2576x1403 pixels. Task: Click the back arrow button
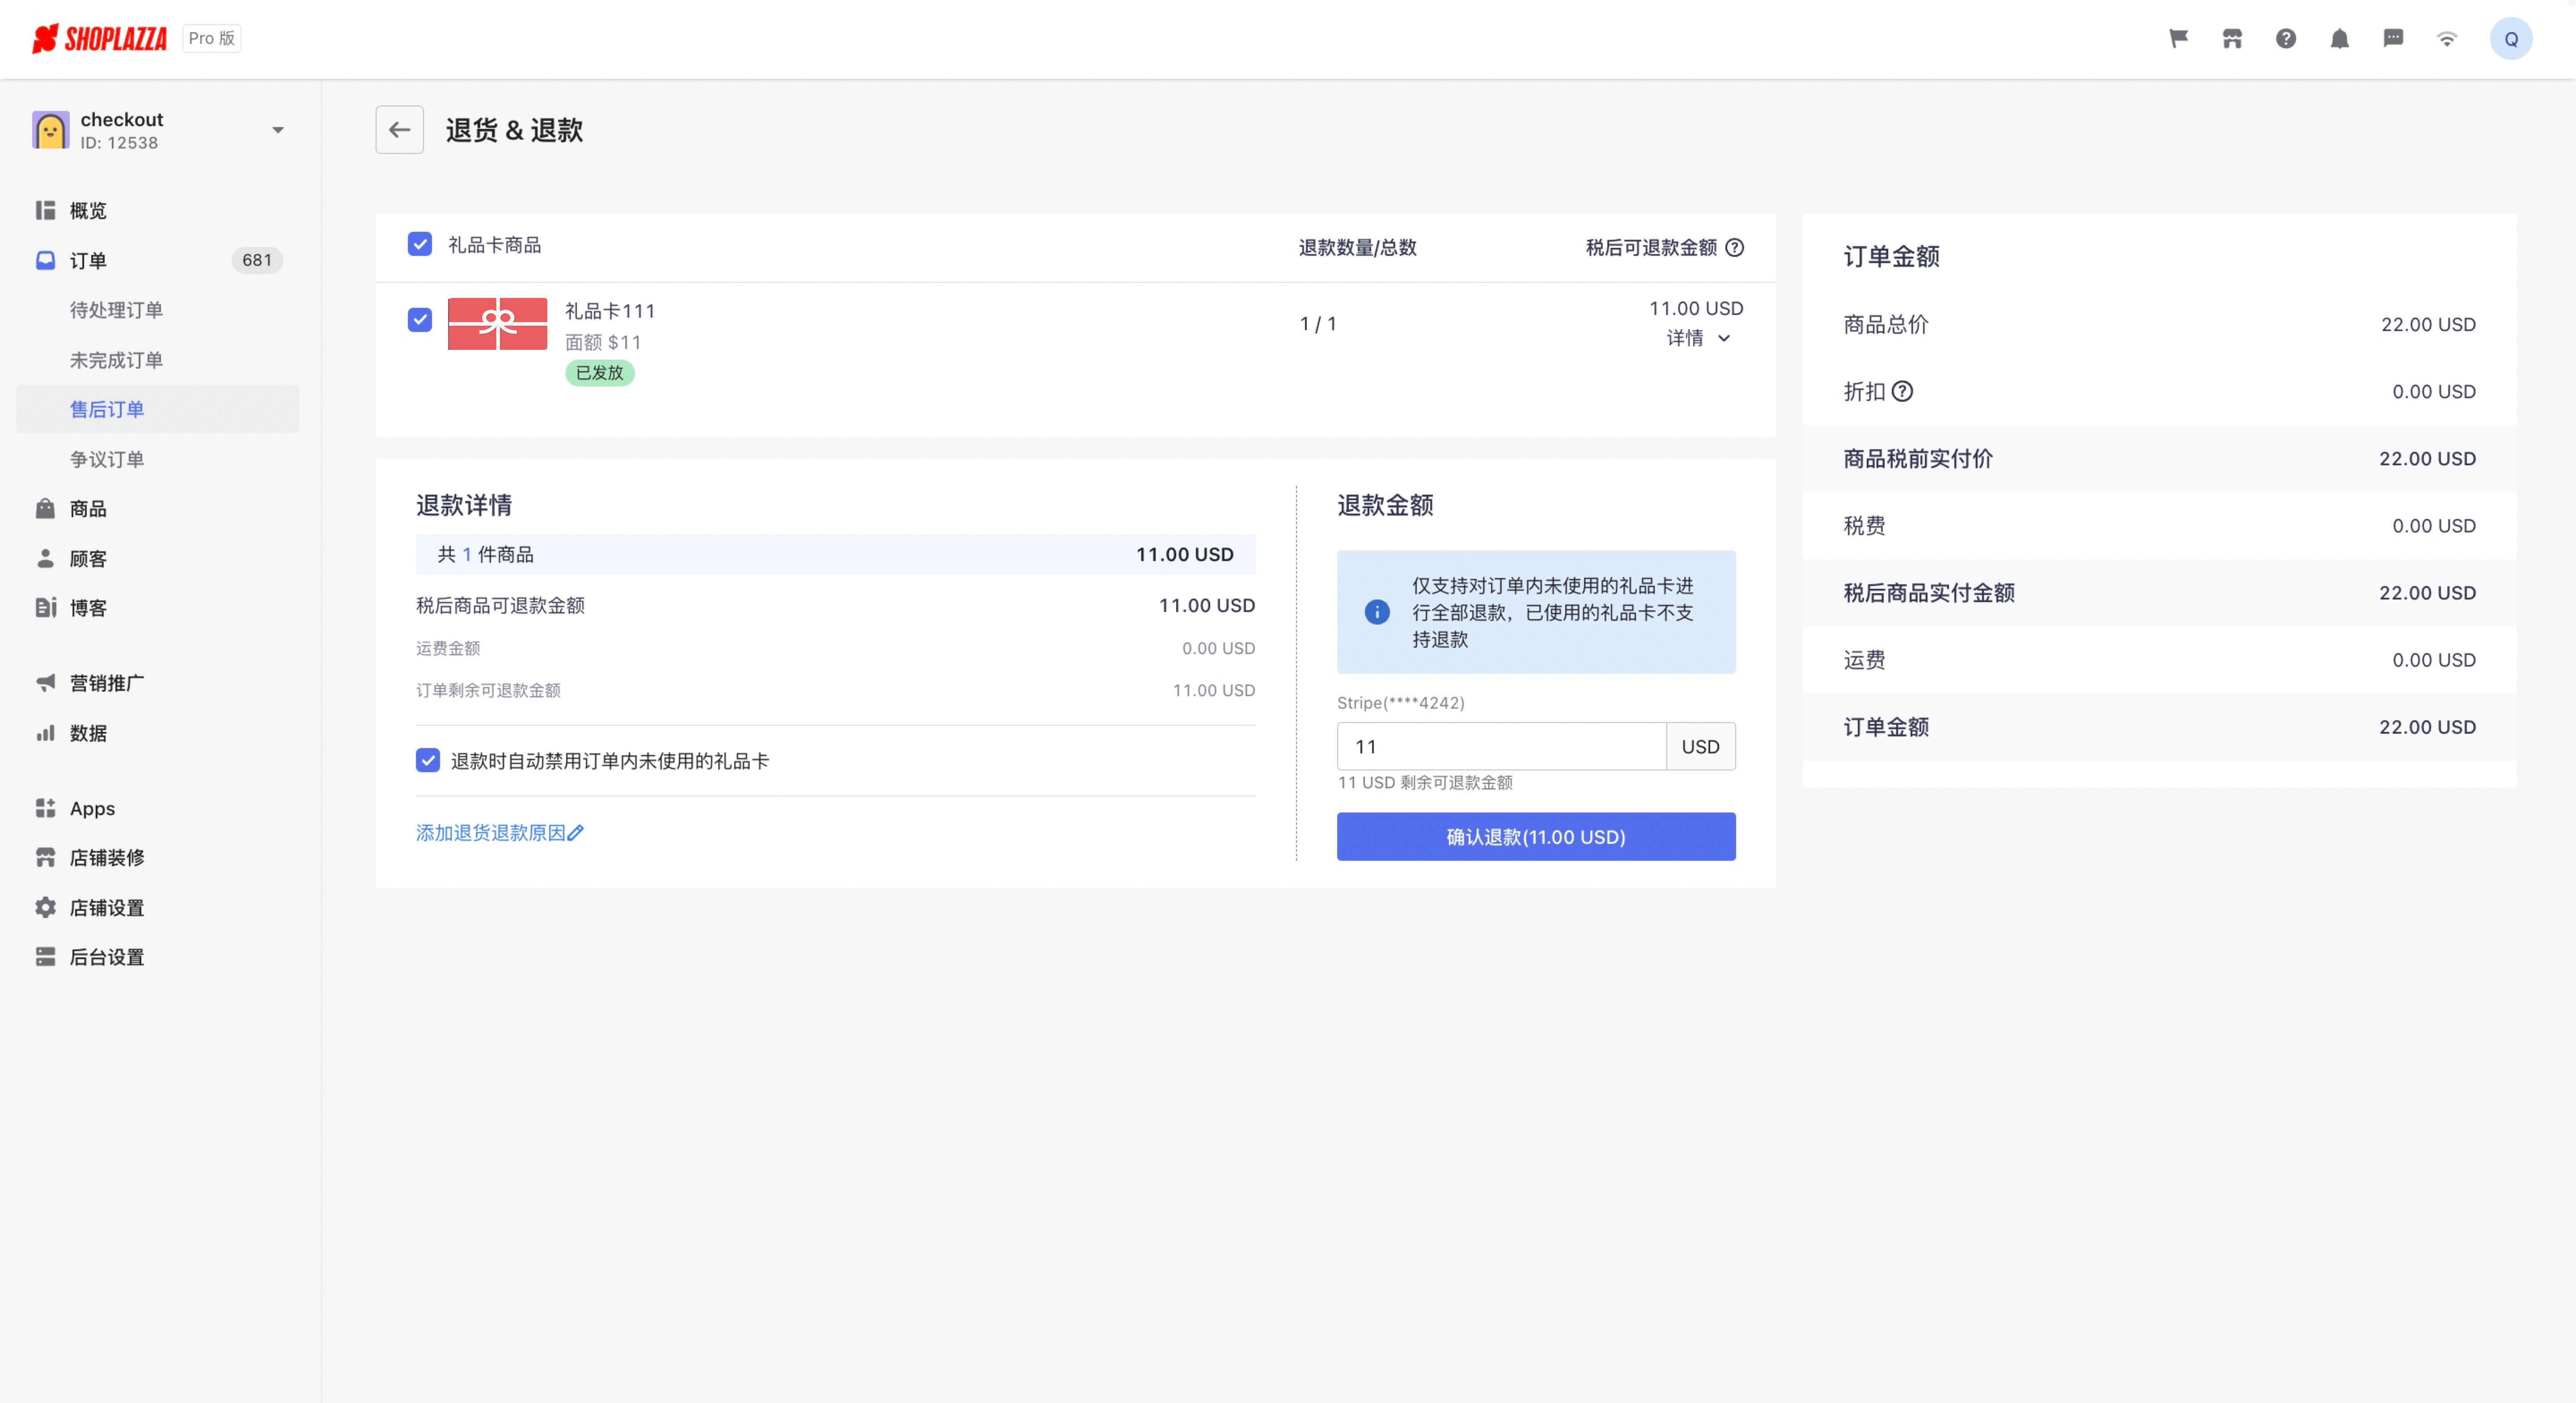[399, 130]
